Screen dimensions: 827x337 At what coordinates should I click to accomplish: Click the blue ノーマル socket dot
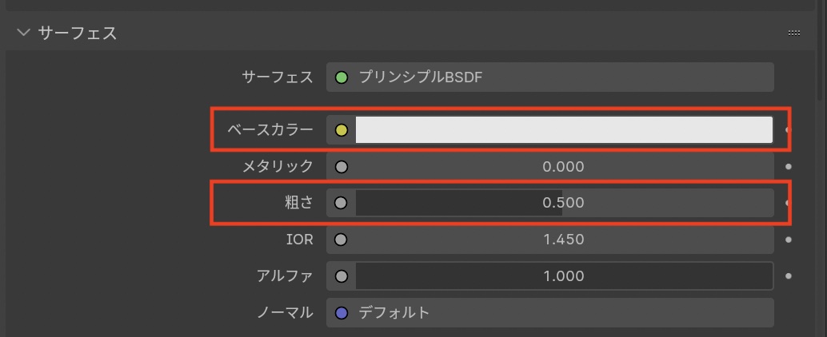(342, 313)
